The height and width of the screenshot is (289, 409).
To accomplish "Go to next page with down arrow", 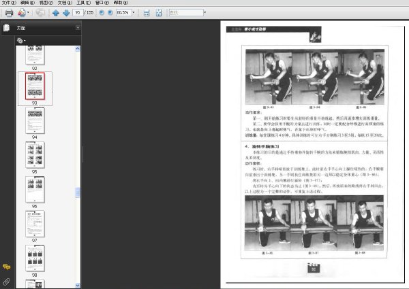I will click(66, 13).
